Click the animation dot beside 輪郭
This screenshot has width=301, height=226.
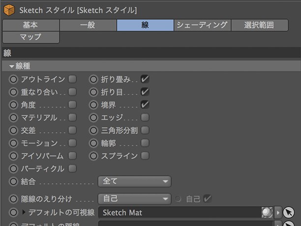93,143
